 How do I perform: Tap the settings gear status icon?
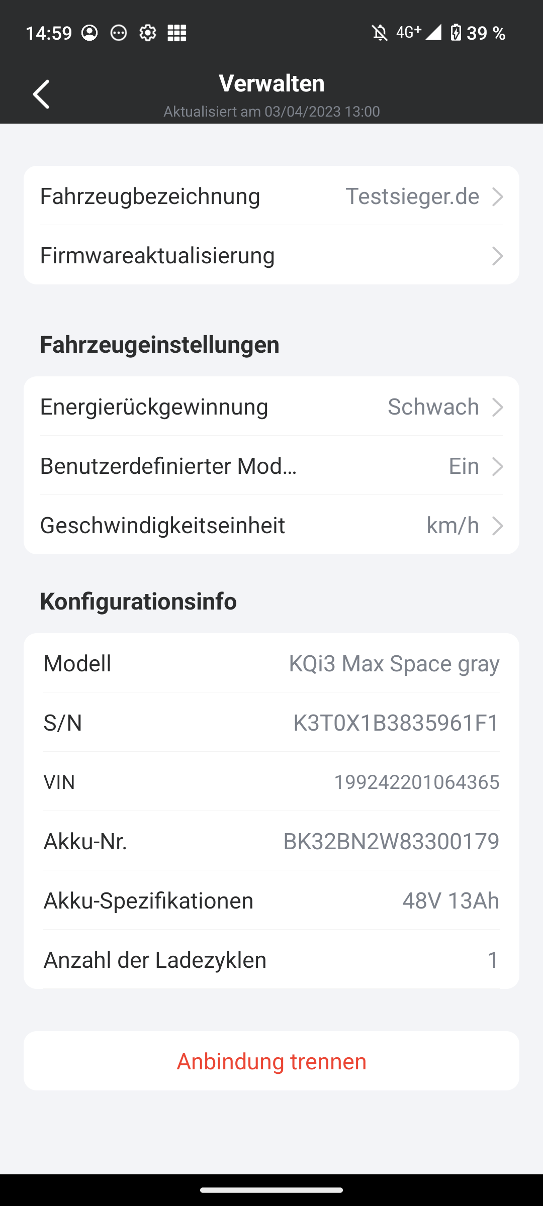click(148, 33)
